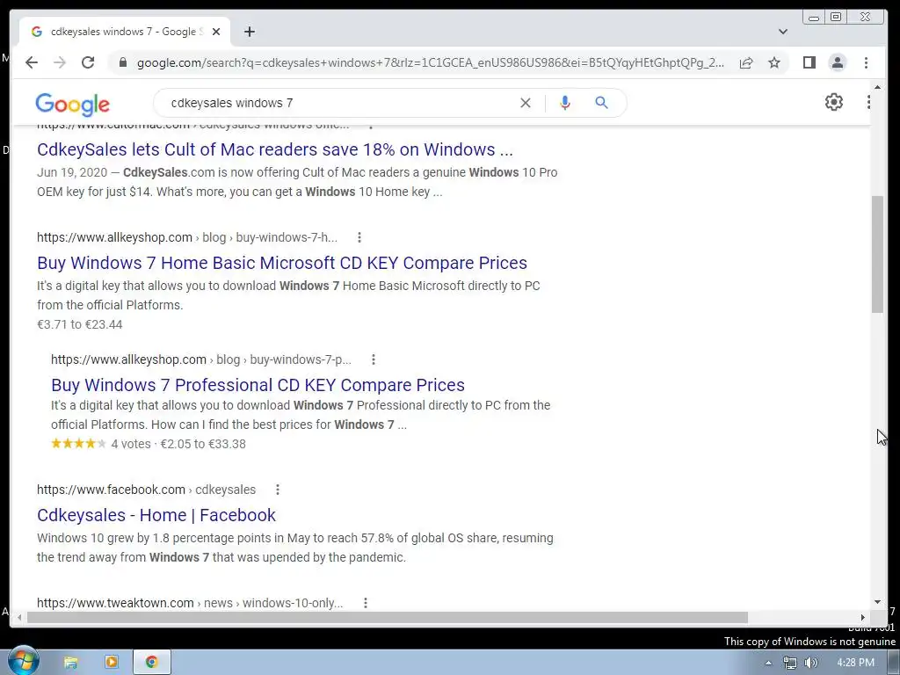
Task: View site information lock icon
Action: (x=122, y=62)
